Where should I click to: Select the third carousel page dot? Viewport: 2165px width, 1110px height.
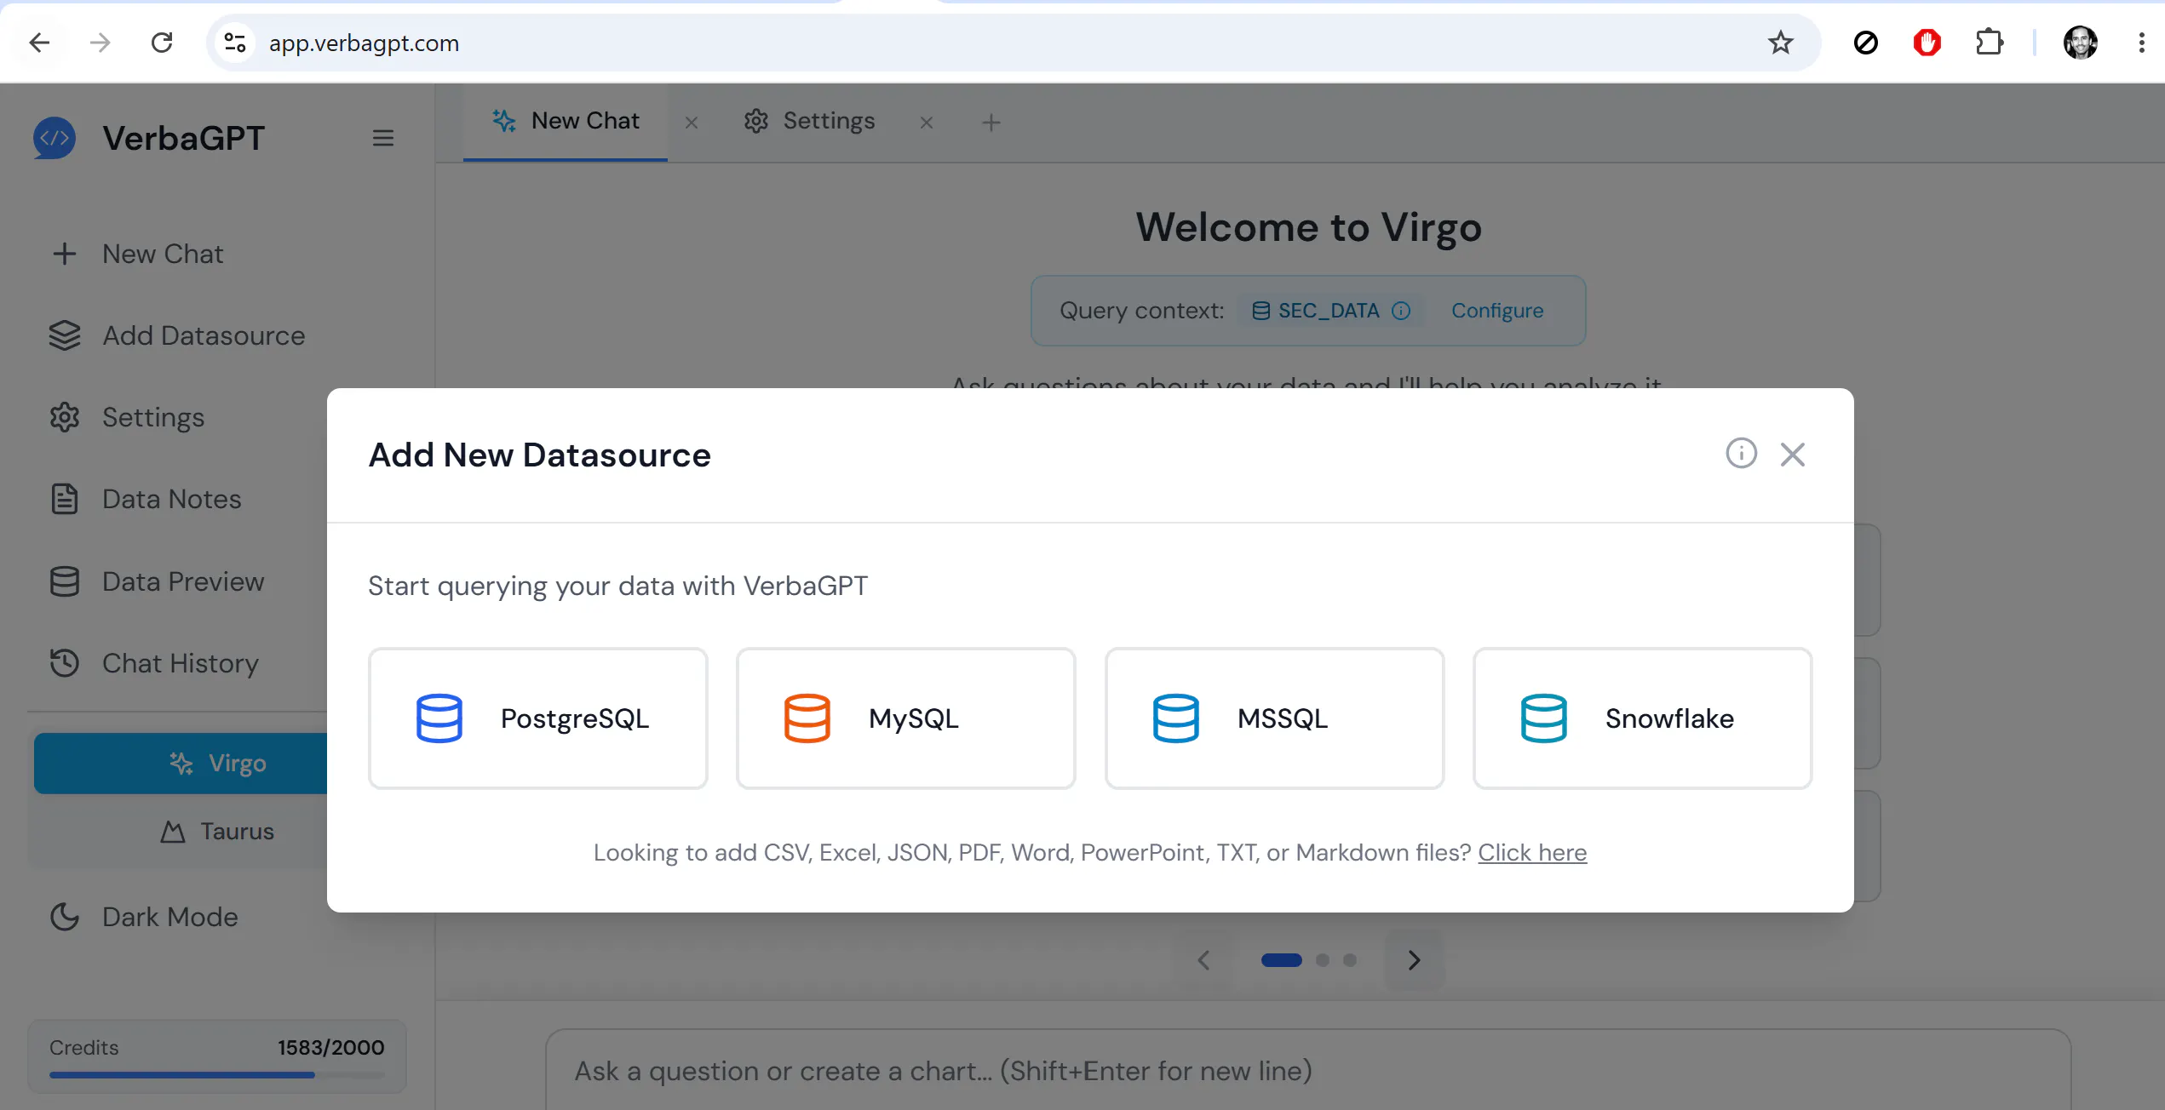click(1350, 960)
